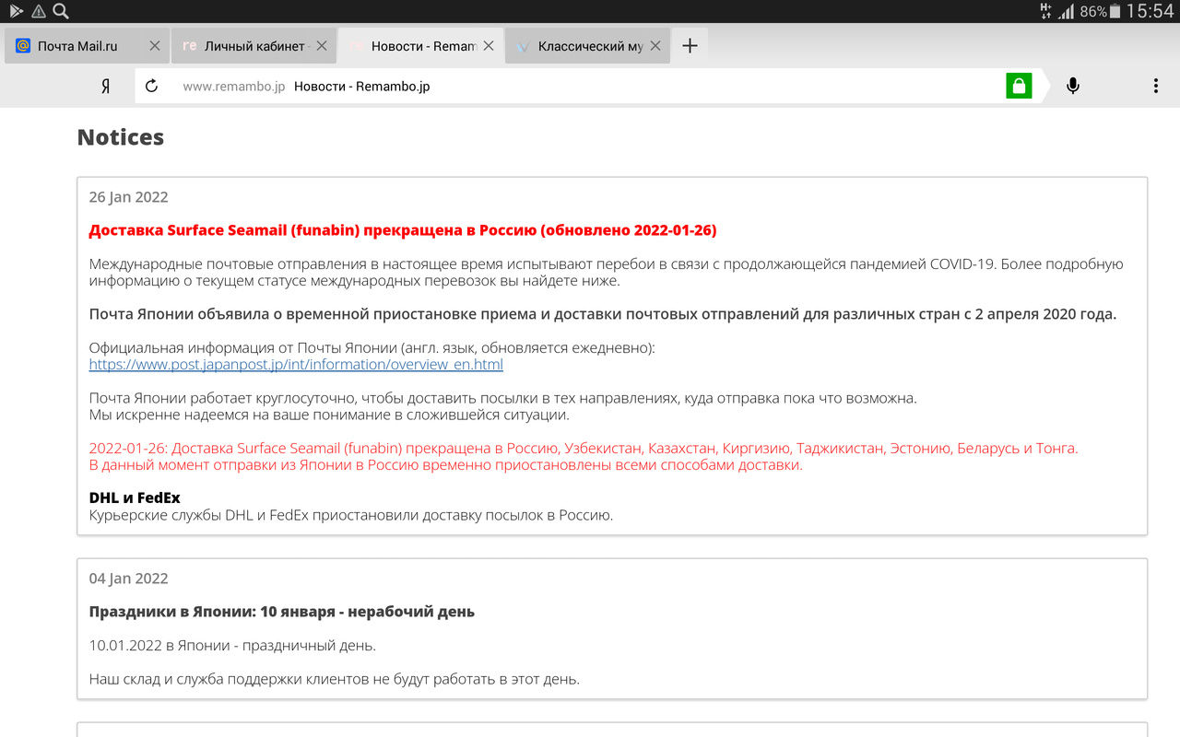Open a new tab with the plus button
1180x737 pixels.
[x=690, y=46]
